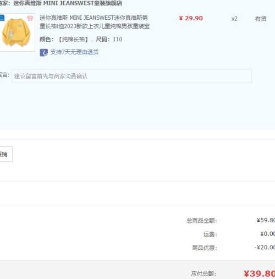Viewport: 275px width, 279px height.
Task: Click the 应付总额 ¥39.80 total
Action: pos(259,273)
